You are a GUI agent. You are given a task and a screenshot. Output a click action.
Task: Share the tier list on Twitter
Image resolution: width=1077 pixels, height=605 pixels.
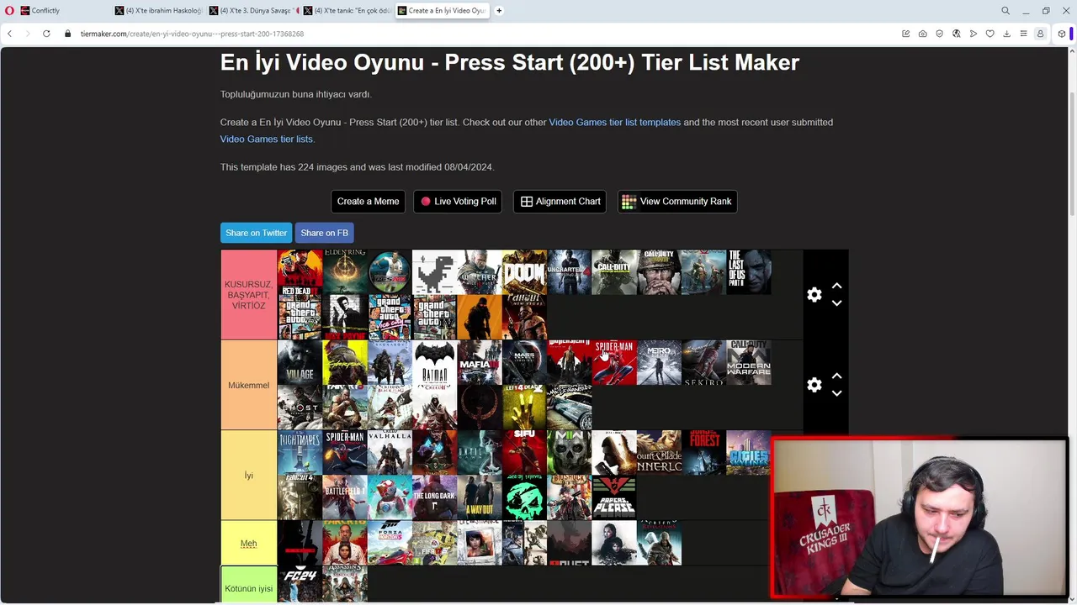pos(256,233)
